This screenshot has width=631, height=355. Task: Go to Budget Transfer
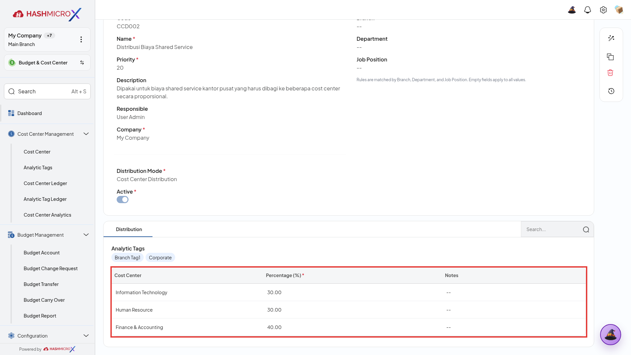(41, 284)
